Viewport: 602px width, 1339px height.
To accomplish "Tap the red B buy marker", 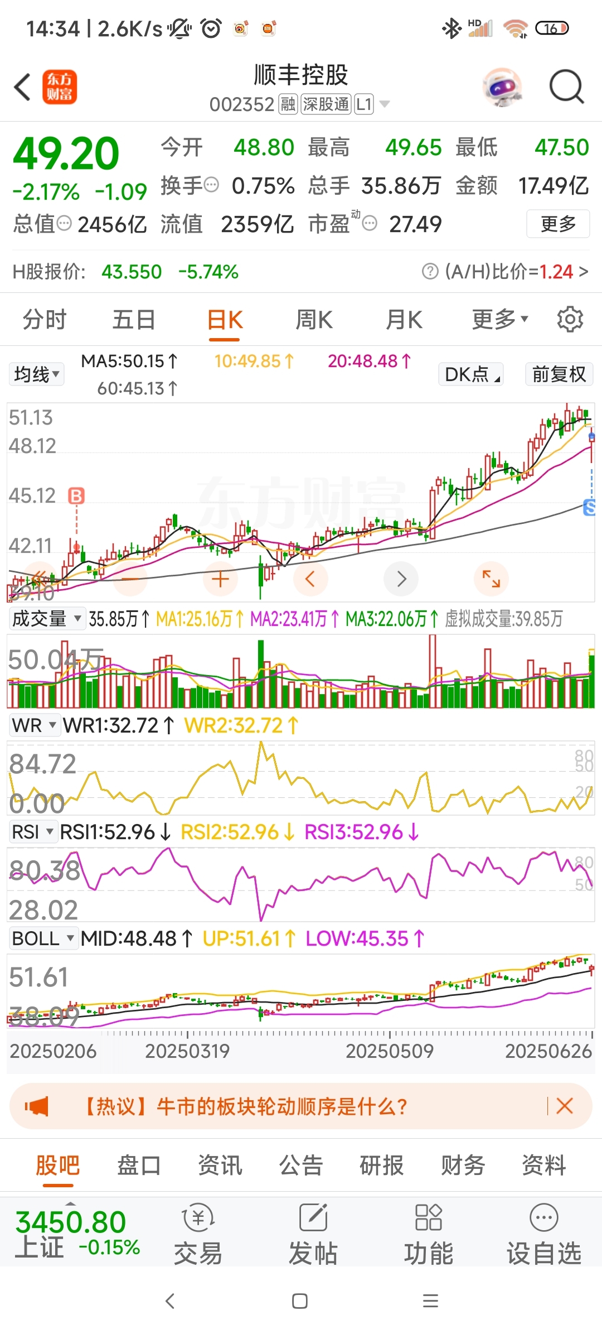I will pyautogui.click(x=76, y=495).
